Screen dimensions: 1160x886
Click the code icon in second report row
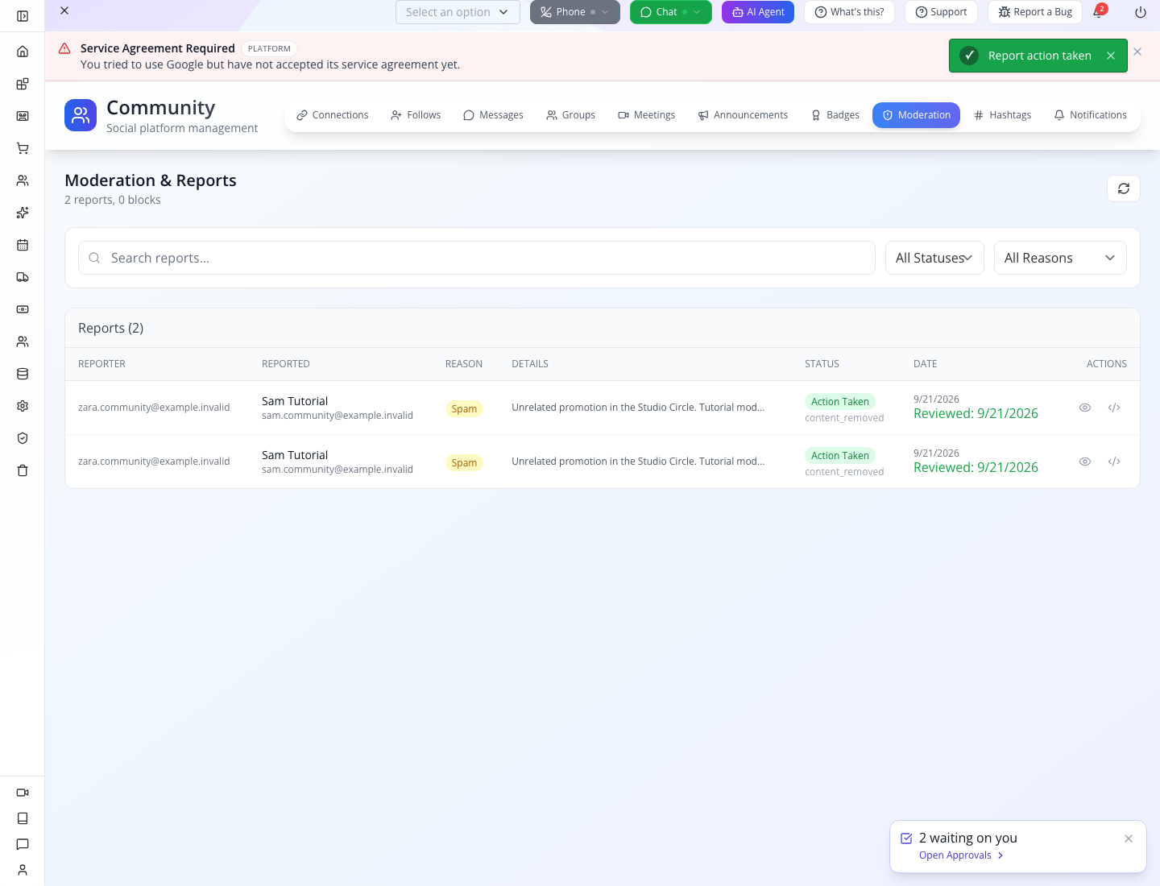point(1114,462)
